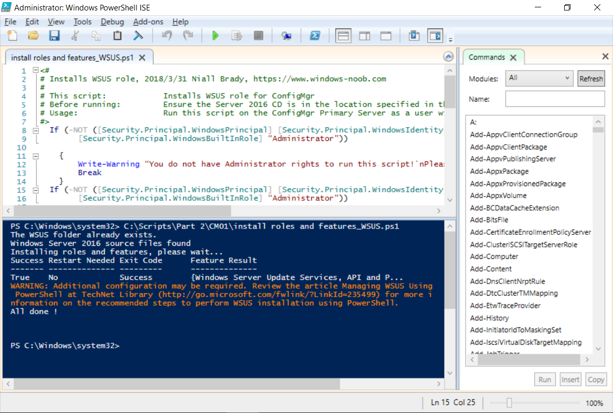Select Add-BitsFile in commands list
Screen dimensions: 613x413
click(x=489, y=220)
